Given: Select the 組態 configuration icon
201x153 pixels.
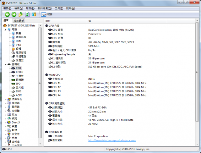Looking at the screenshot, I should tap(9, 138).
